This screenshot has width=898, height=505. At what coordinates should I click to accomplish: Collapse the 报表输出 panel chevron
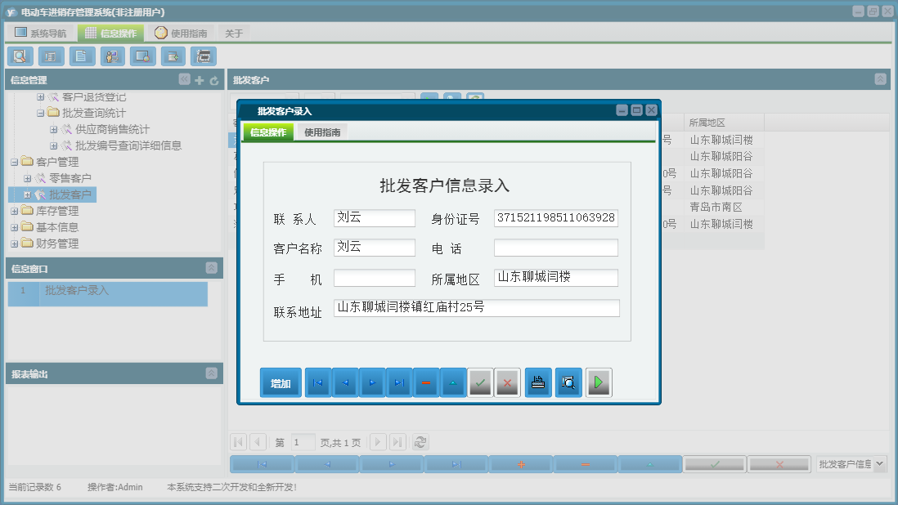pyautogui.click(x=211, y=373)
